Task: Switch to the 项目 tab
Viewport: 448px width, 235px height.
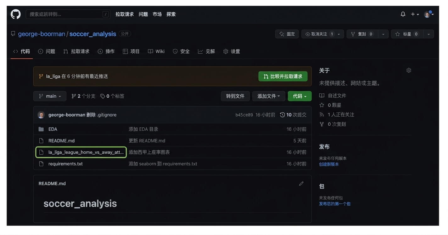Action: point(131,51)
